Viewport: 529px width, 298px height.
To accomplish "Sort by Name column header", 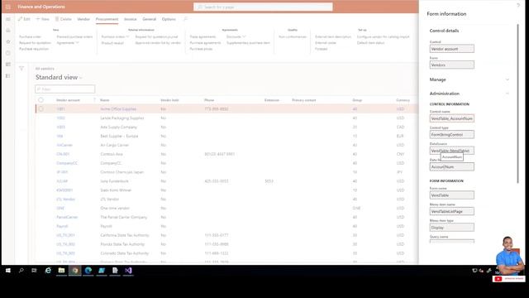I will pyautogui.click(x=105, y=100).
